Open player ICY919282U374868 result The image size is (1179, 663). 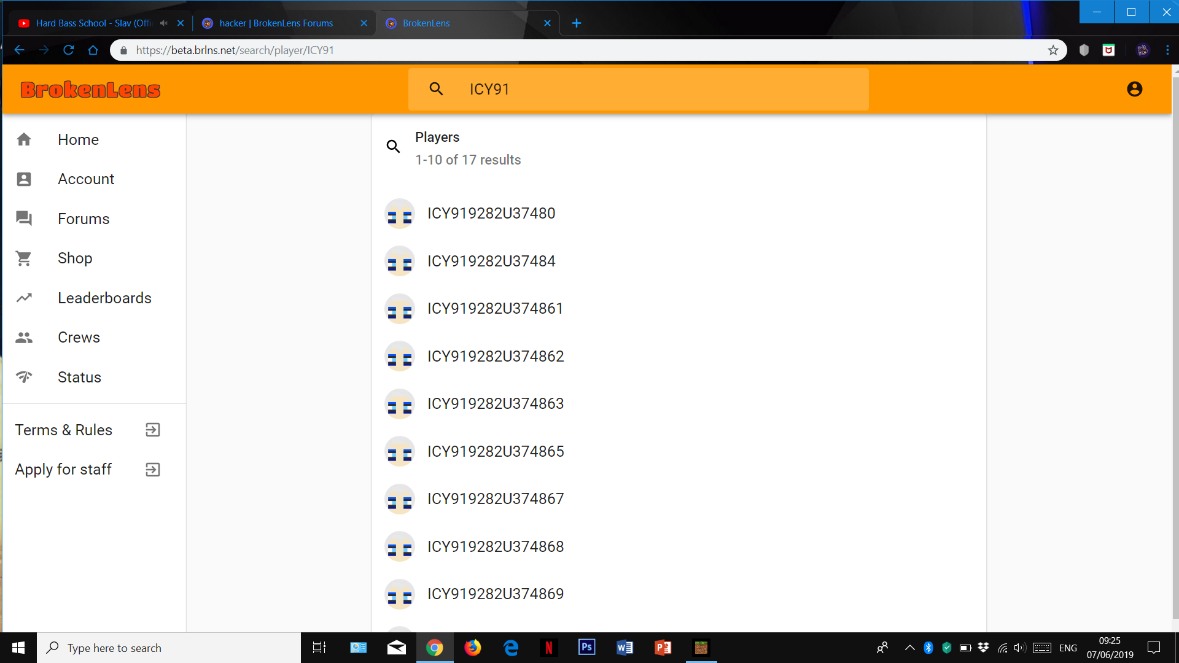pos(679,547)
